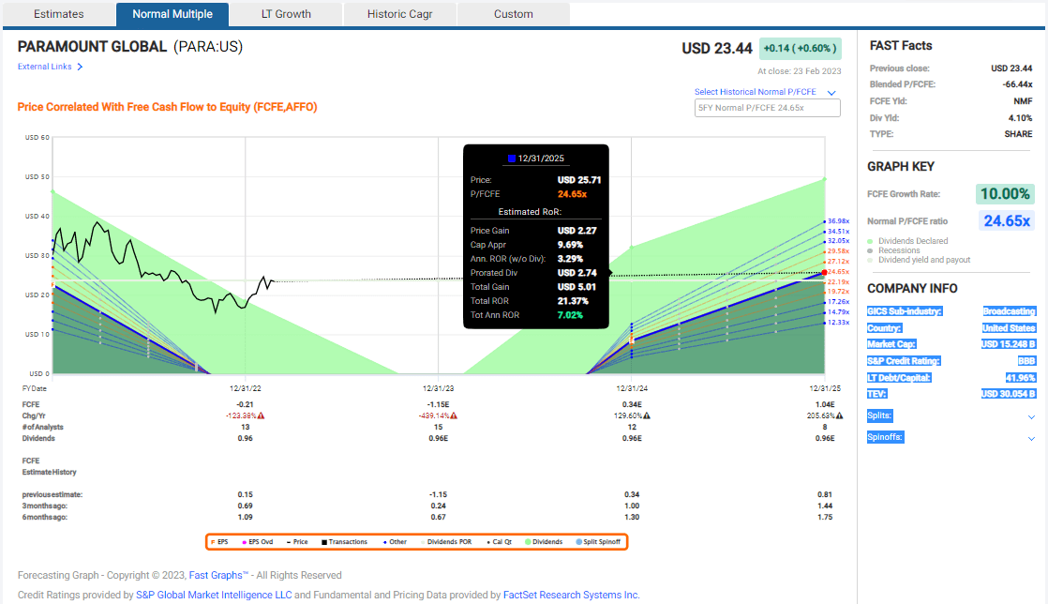Click the +0.14 (+0.60%) price change badge

(x=800, y=48)
